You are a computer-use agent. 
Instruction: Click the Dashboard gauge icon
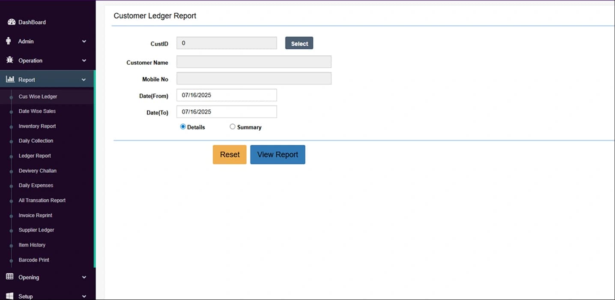pyautogui.click(x=12, y=22)
